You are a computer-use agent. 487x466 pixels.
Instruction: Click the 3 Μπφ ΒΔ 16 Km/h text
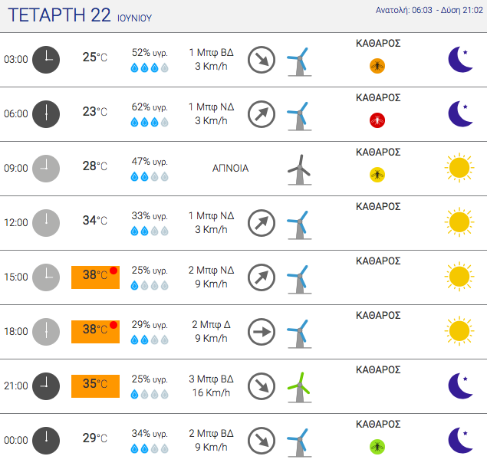pyautogui.click(x=211, y=386)
